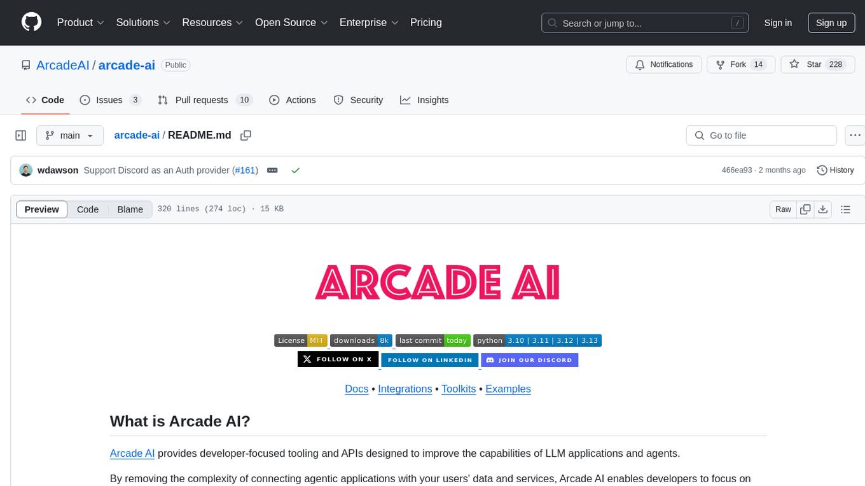Open commit 466ea93
The height and width of the screenshot is (486, 865).
737,170
